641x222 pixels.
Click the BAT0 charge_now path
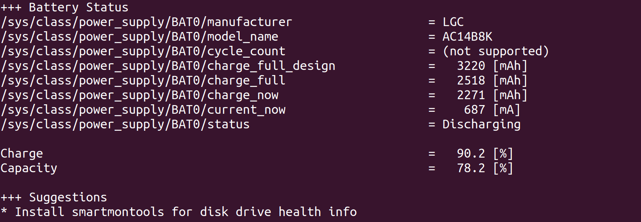[x=139, y=95]
